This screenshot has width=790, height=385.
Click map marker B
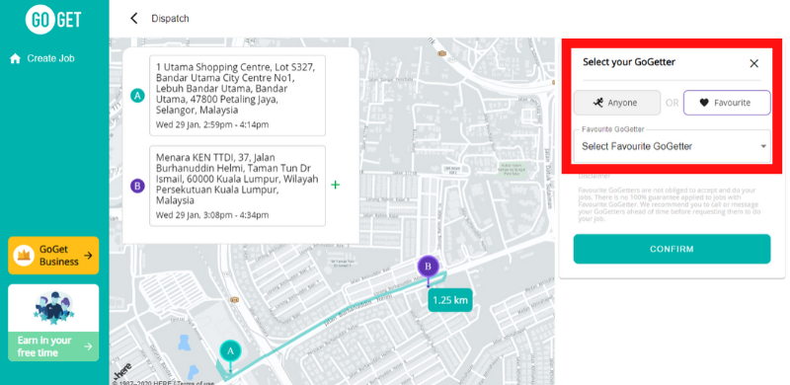[x=428, y=269]
